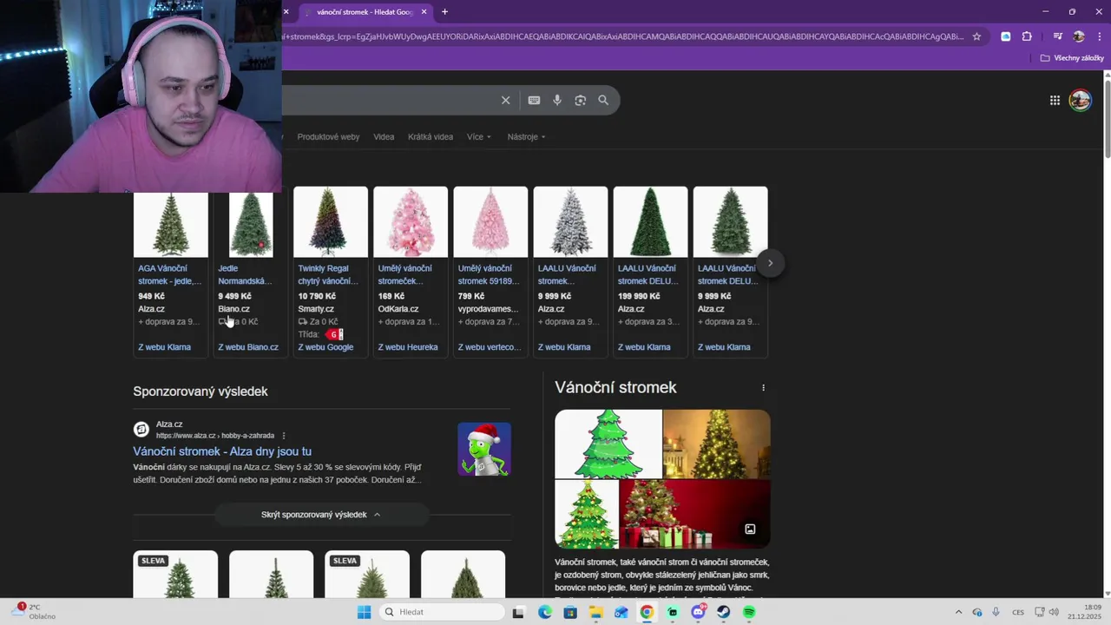Open AGA Vánoční stromek product
Screen dimensions: 1111x625
[x=170, y=274]
